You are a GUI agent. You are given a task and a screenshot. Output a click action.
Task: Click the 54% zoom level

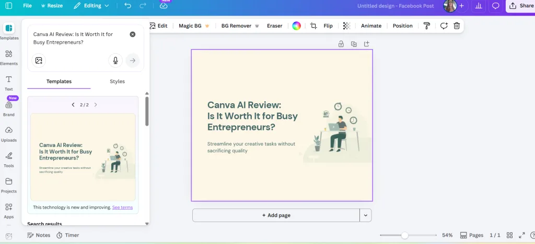(447, 235)
